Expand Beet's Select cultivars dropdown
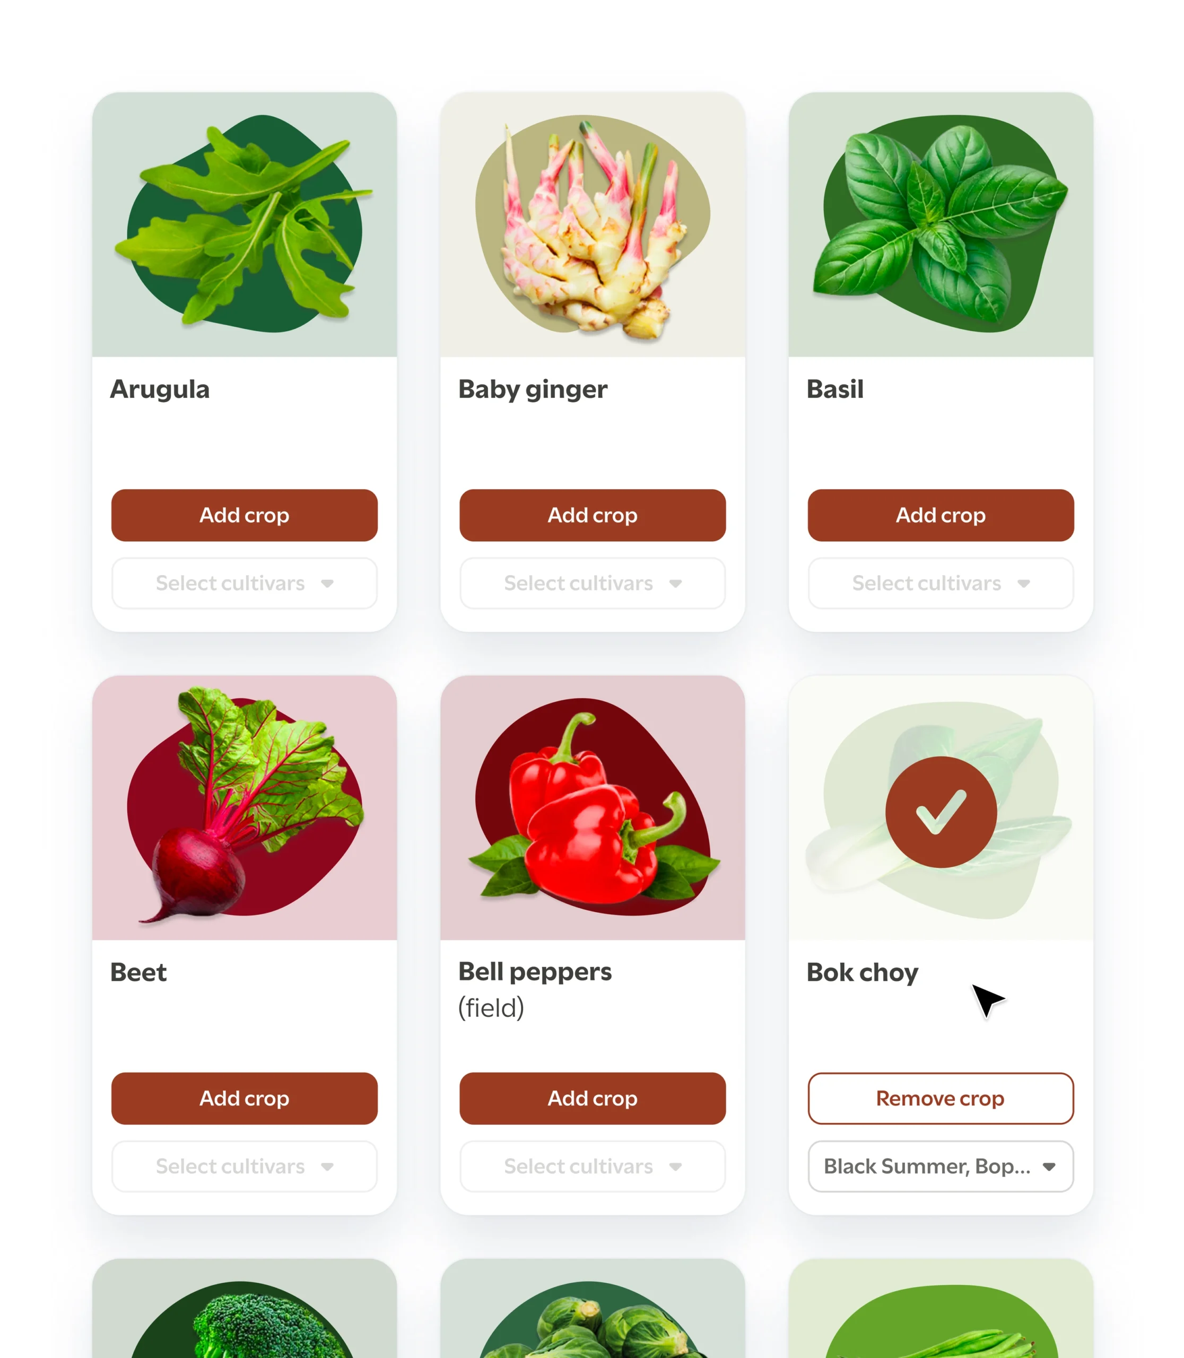 coord(245,1167)
